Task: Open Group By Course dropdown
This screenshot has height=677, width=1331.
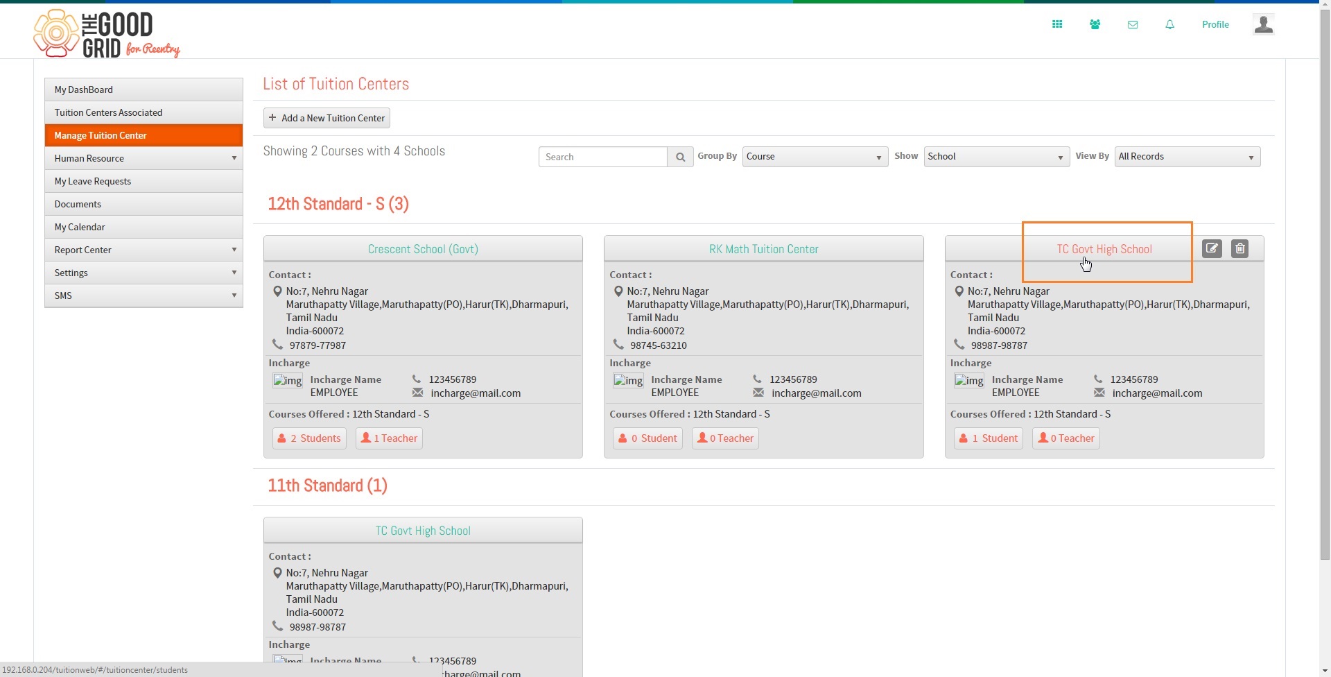Action: [815, 157]
